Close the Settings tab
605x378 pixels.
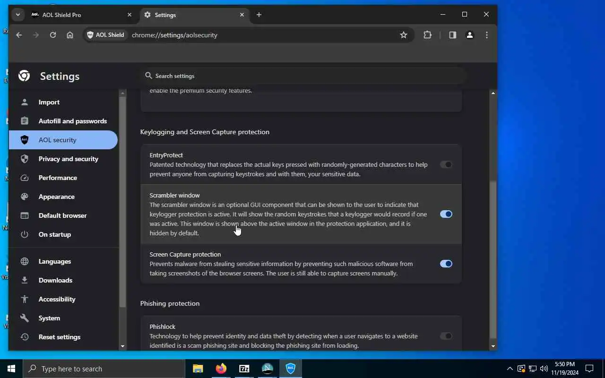tap(242, 15)
